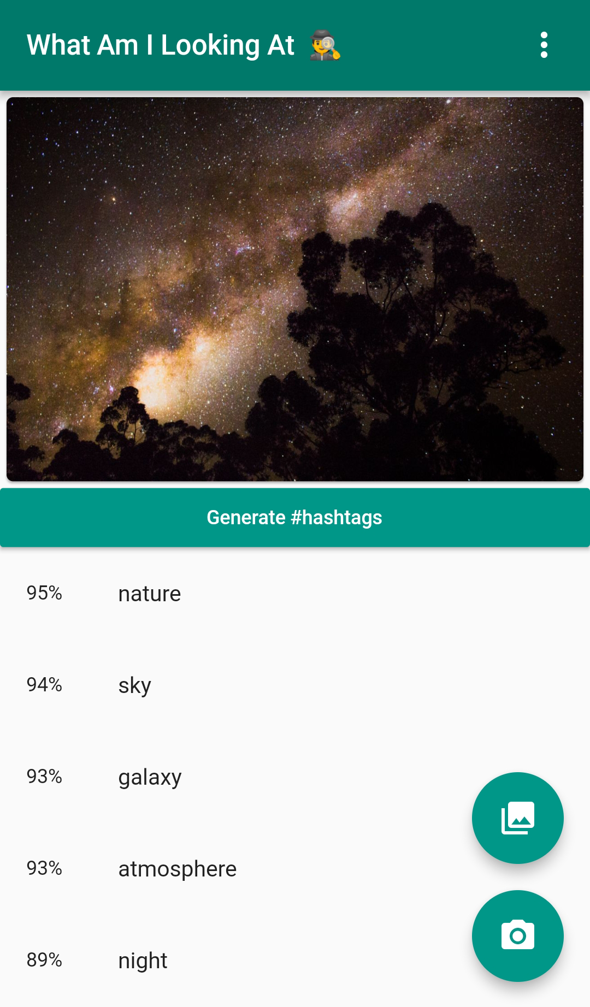Select the 'night' label result
The image size is (590, 1007).
pos(143,961)
